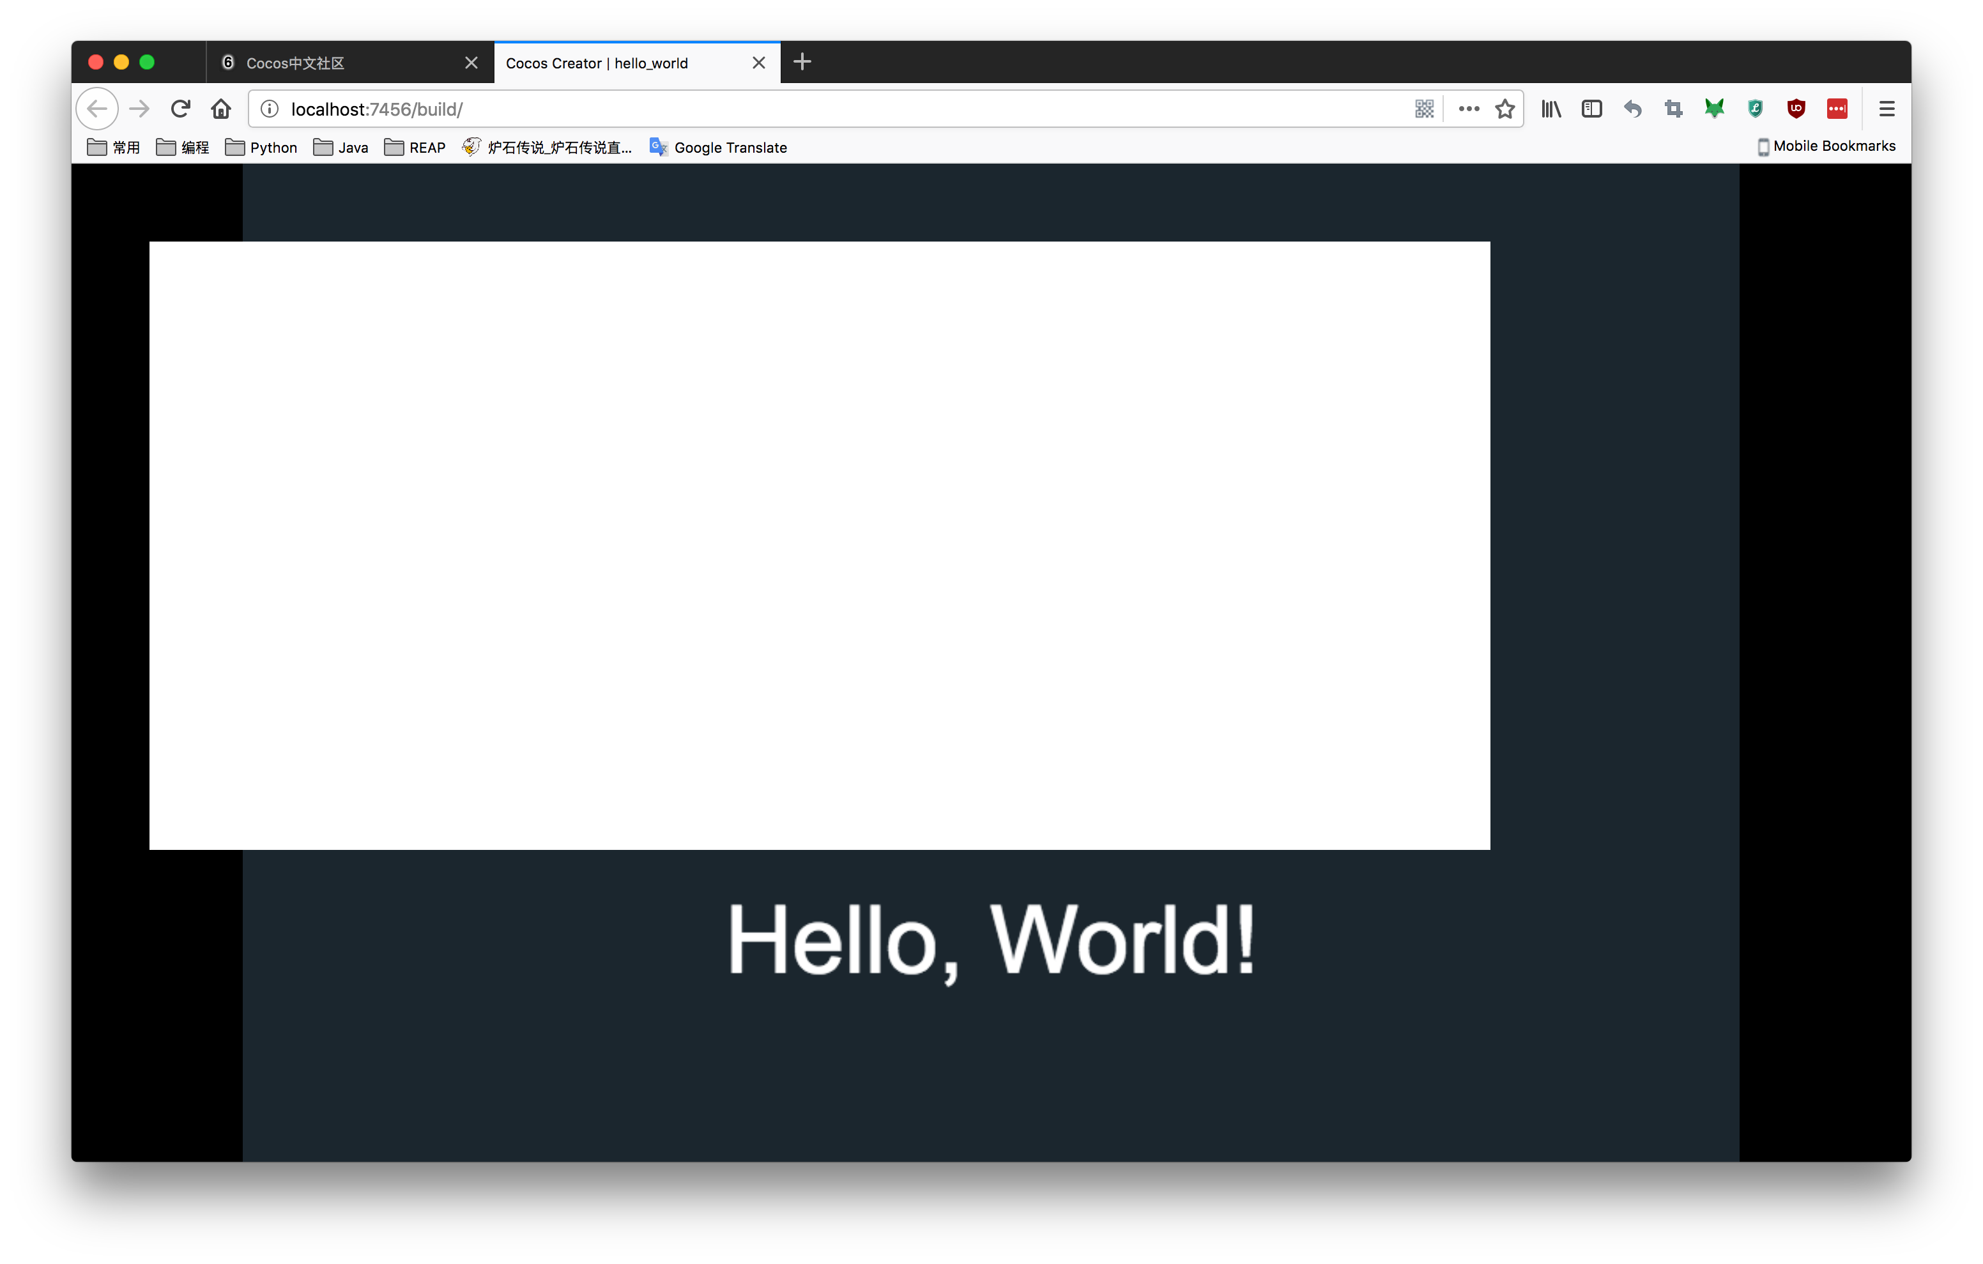Click the home icon

click(220, 109)
